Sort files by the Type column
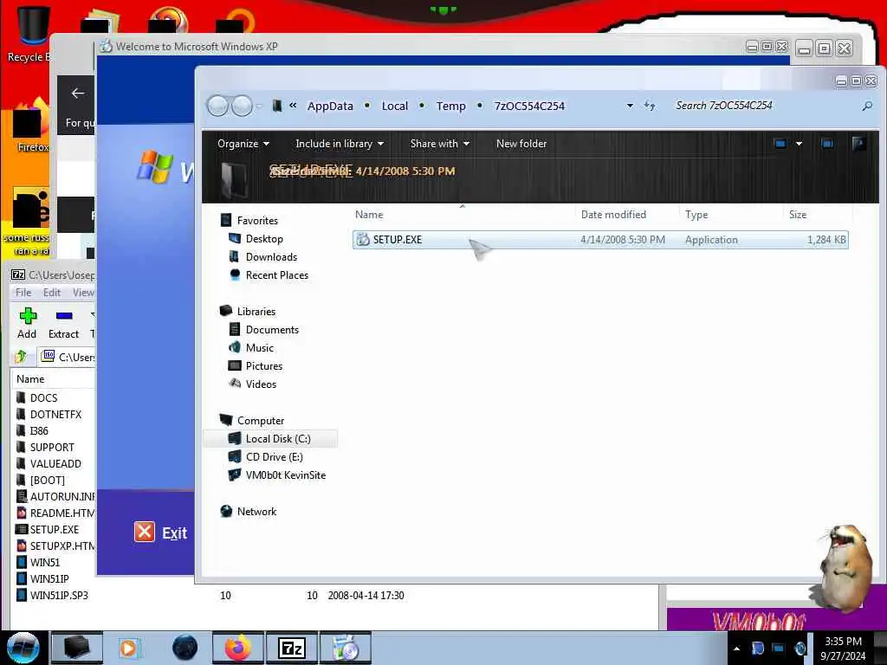The image size is (887, 665). (732, 215)
